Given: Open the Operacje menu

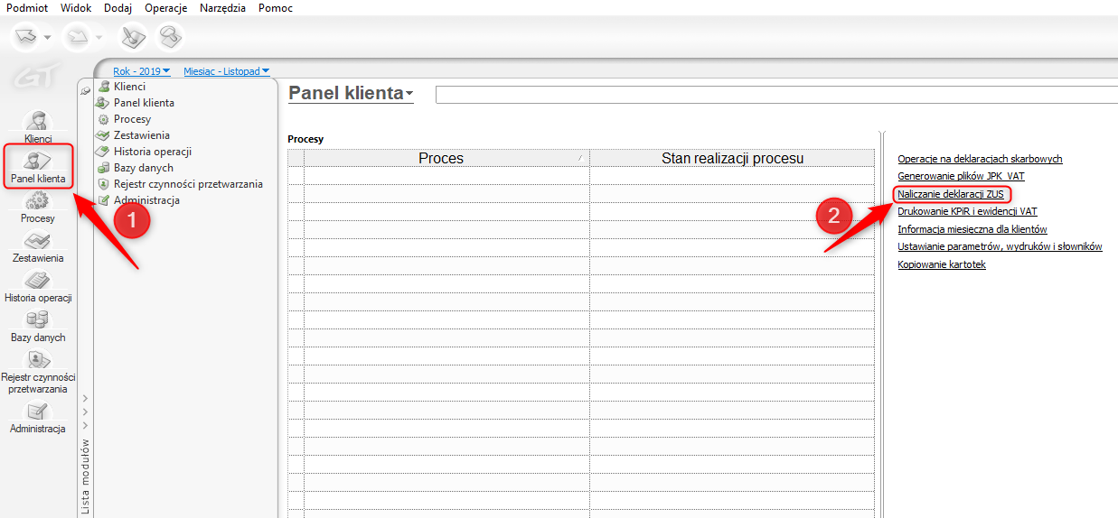Looking at the screenshot, I should point(165,7).
